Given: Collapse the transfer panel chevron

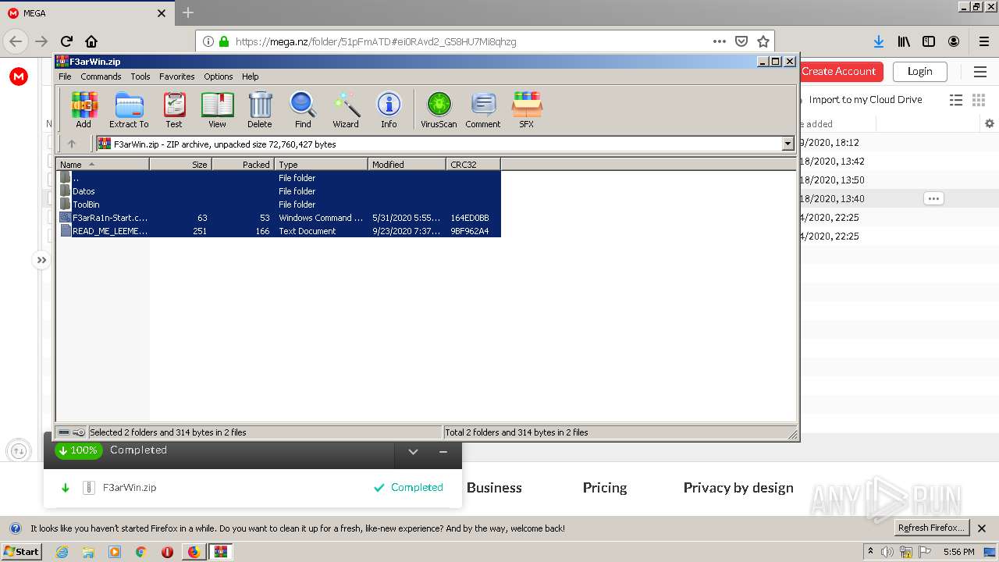Looking at the screenshot, I should (x=413, y=451).
